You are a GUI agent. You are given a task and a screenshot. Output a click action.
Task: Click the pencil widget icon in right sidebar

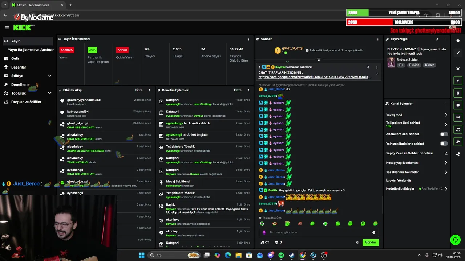click(458, 53)
